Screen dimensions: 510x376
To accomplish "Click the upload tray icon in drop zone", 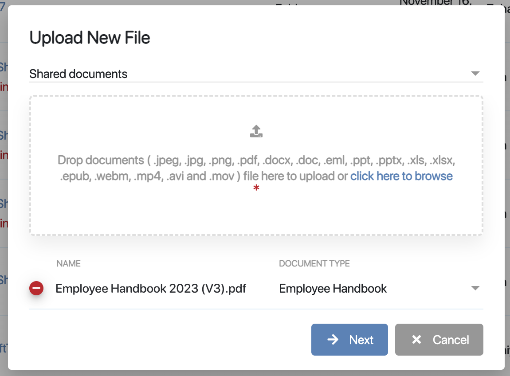I will pos(256,131).
